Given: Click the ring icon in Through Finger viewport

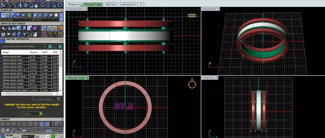Looking at the screenshot, I should (192, 83).
